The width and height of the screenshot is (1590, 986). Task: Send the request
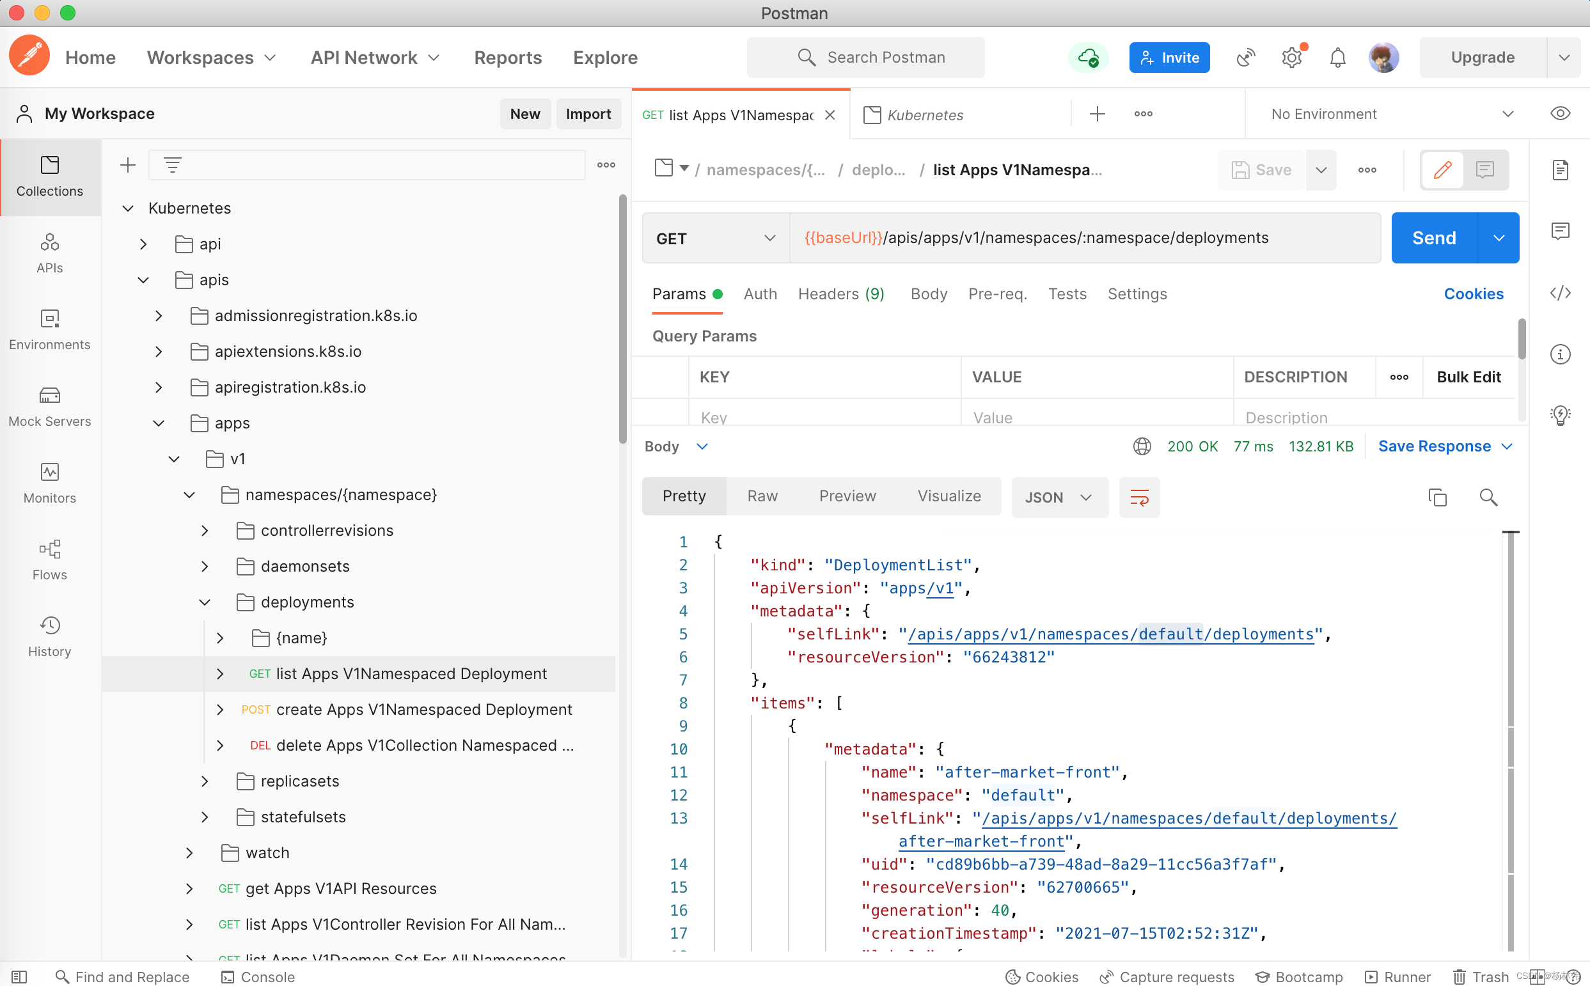(x=1433, y=238)
